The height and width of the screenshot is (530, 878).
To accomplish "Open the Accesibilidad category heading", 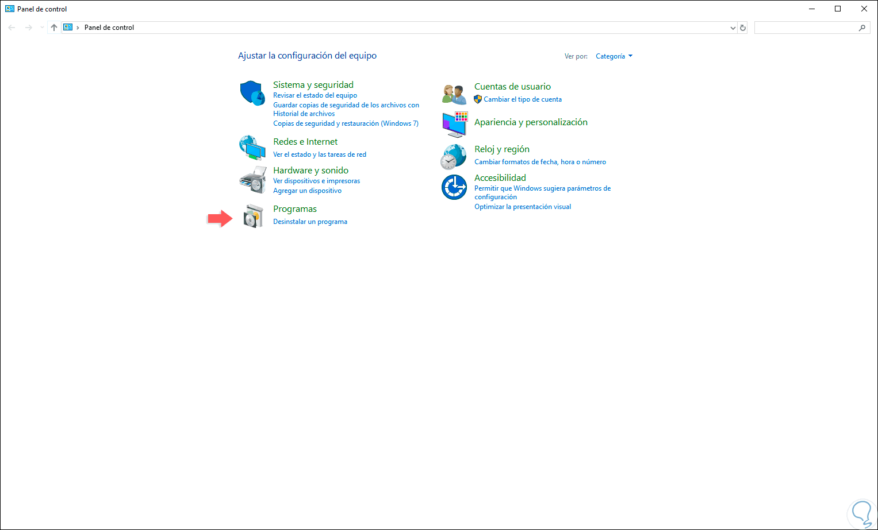I will [x=500, y=178].
